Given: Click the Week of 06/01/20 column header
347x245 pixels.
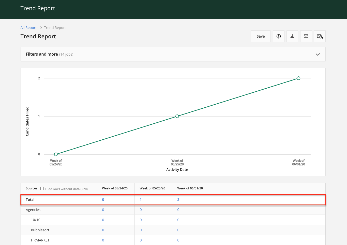Looking at the screenshot, I should [x=190, y=188].
